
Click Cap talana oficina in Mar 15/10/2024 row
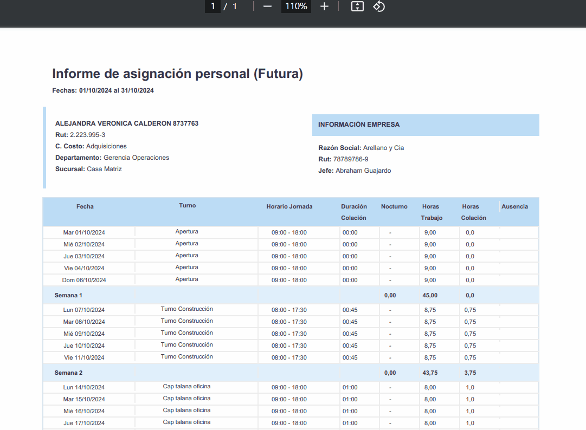click(187, 398)
